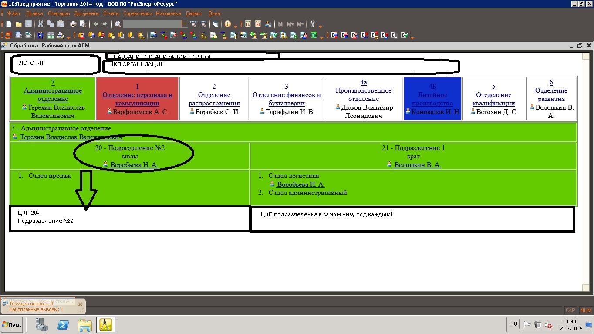Expand the search field dropdown arrow
The width and height of the screenshot is (594, 334).
[185, 24]
